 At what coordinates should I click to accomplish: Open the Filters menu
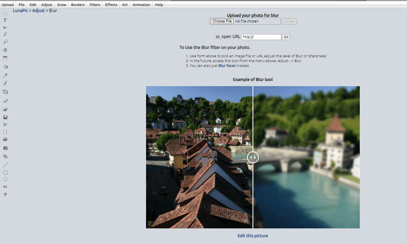click(95, 5)
